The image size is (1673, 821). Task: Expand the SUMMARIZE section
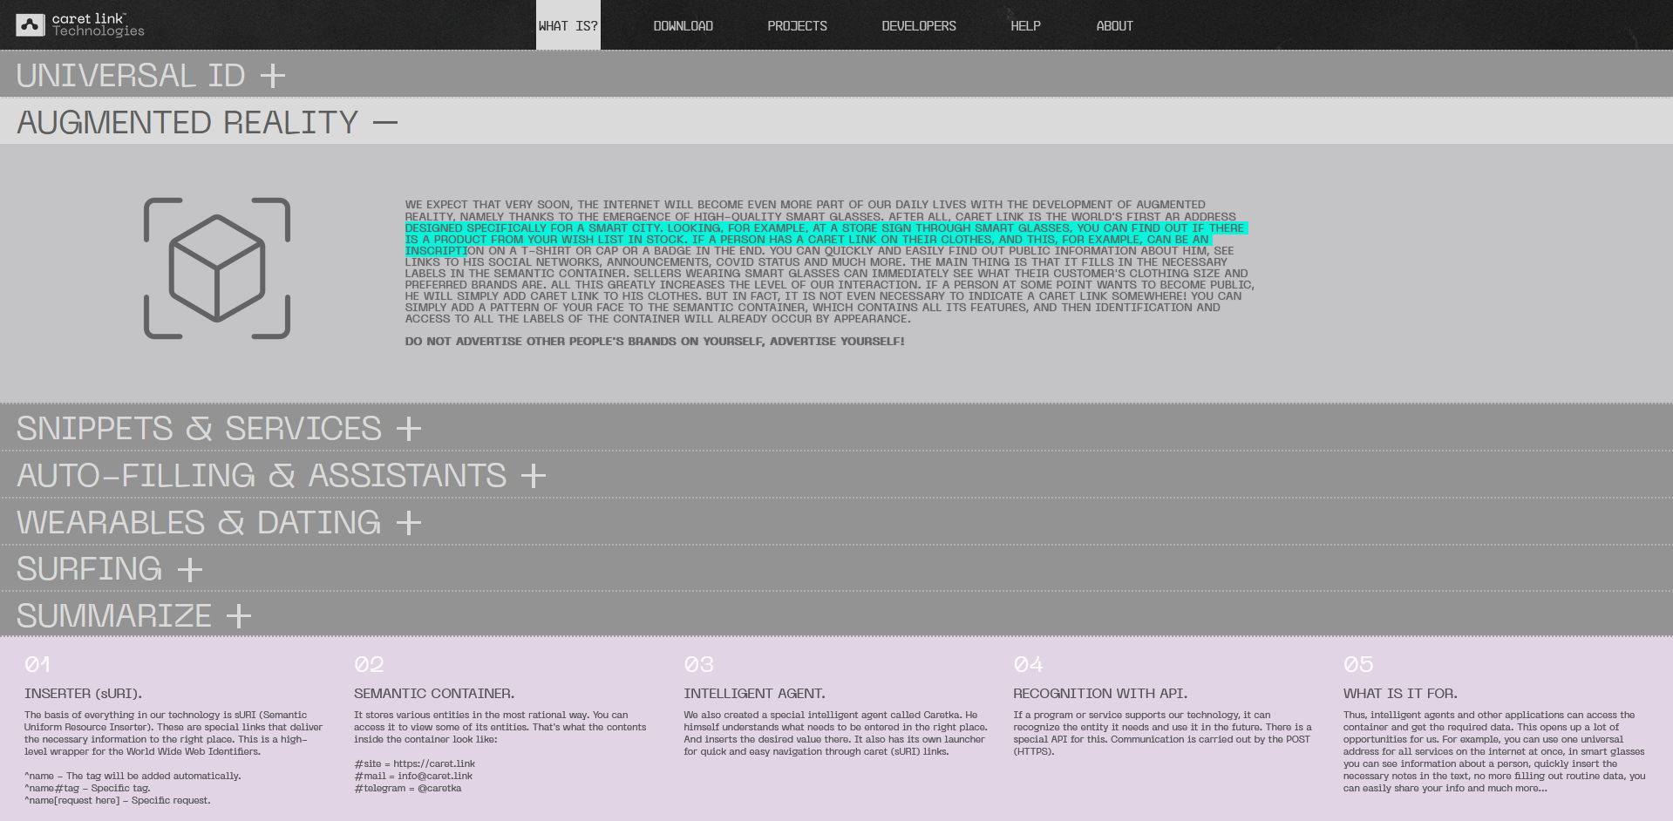[x=133, y=616]
